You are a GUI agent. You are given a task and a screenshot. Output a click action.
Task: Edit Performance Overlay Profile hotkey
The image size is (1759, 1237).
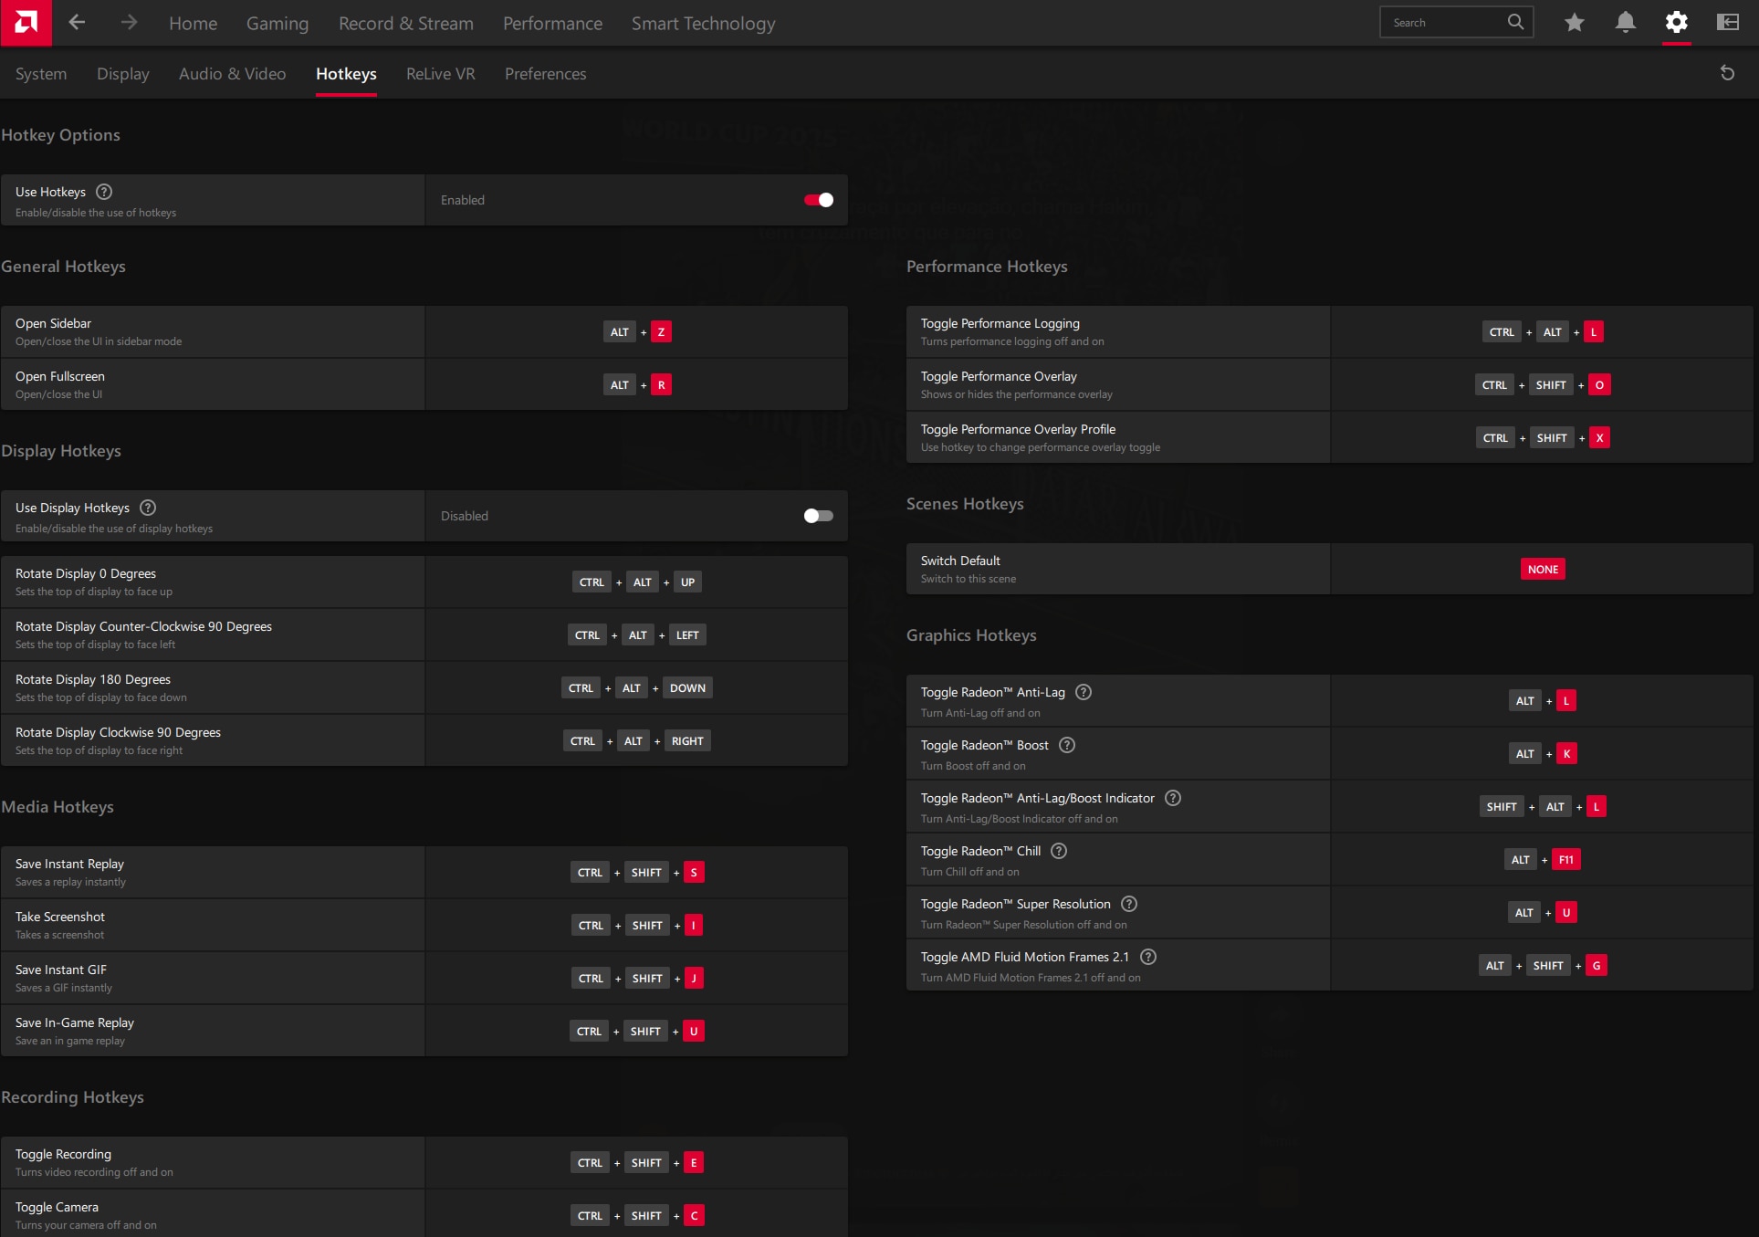pos(1543,438)
